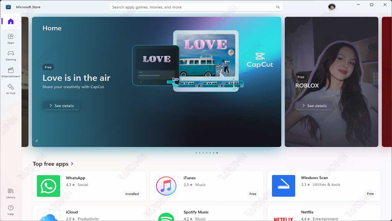Image resolution: width=392 pixels, height=221 pixels.
Task: Click the Installed badge on WhatsApp
Action: [132, 194]
